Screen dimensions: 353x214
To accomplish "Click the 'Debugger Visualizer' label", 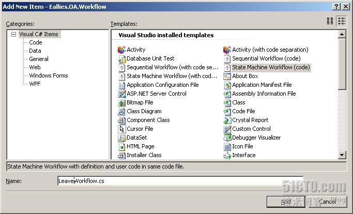I will point(256,137).
